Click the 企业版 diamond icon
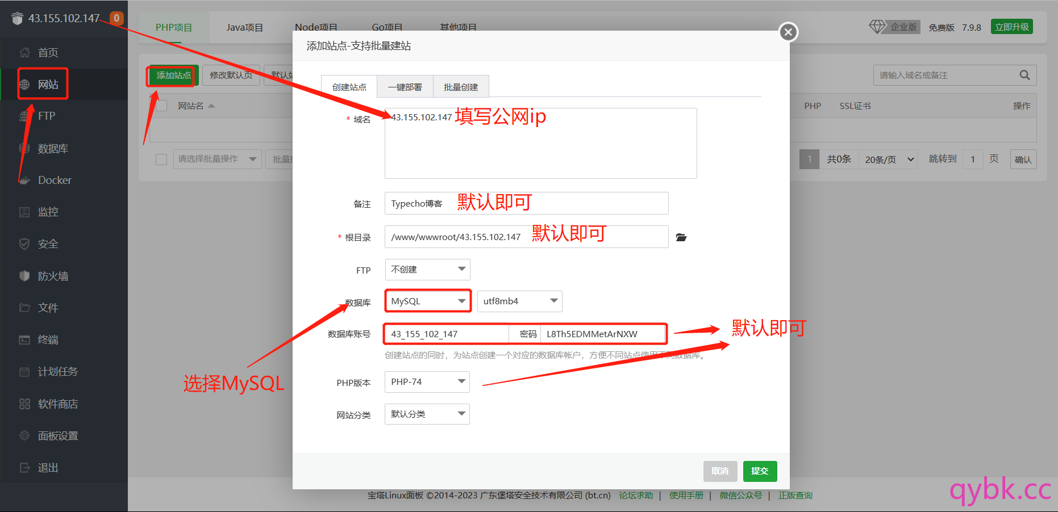1058x512 pixels. [877, 27]
